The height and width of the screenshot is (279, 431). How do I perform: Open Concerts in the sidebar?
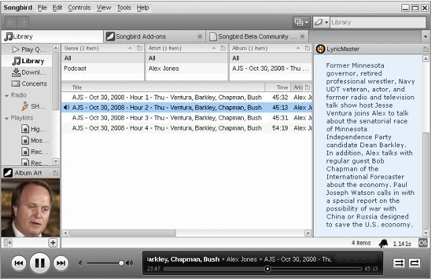(27, 83)
